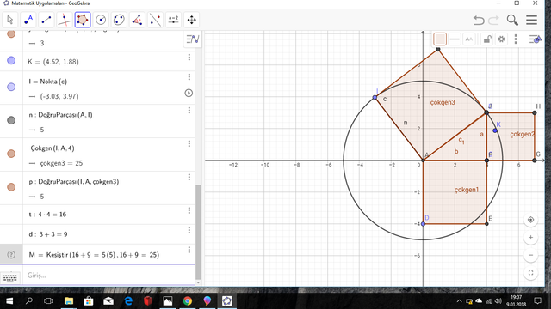The width and height of the screenshot is (551, 309).
Task: Click the Giriş input field
Action: pyautogui.click(x=109, y=276)
